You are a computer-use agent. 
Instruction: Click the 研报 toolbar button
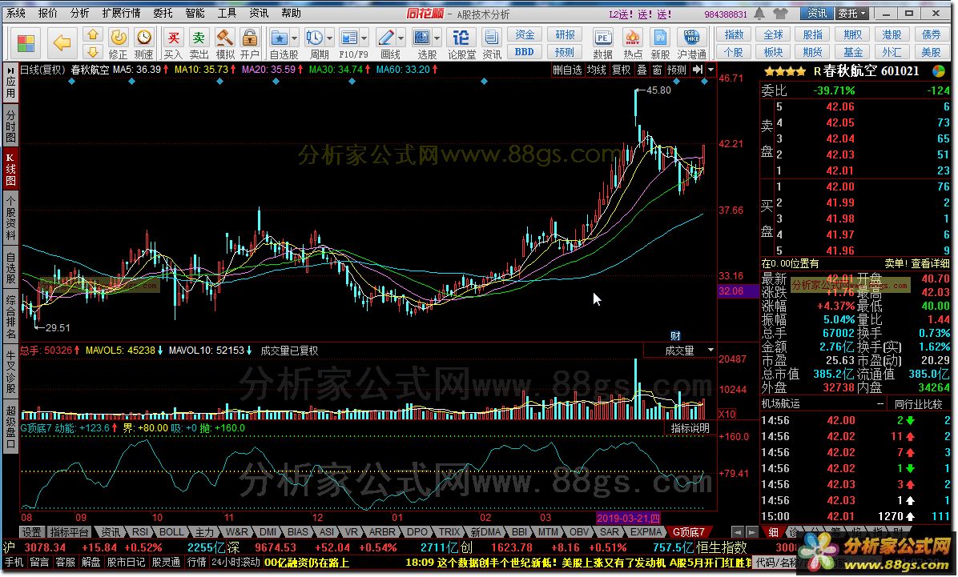pyautogui.click(x=564, y=34)
